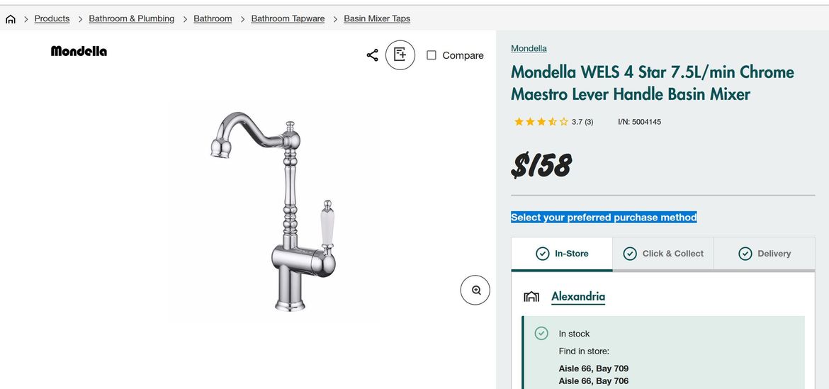Click the Mondella brand logo
The width and height of the screenshot is (829, 389).
click(79, 51)
